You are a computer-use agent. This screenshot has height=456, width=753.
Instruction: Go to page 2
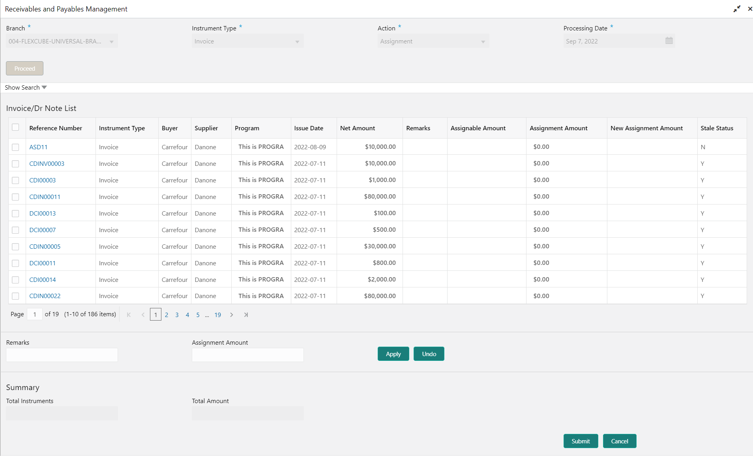pyautogui.click(x=167, y=315)
